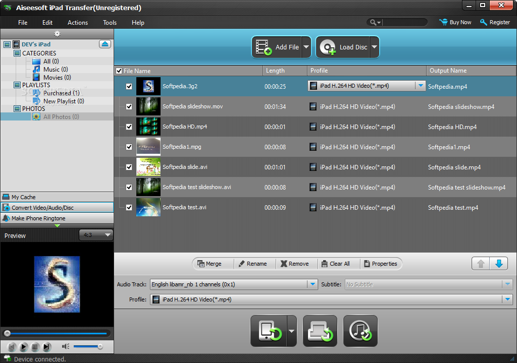This screenshot has height=363, width=517.
Task: Open the Help menu
Action: click(138, 22)
